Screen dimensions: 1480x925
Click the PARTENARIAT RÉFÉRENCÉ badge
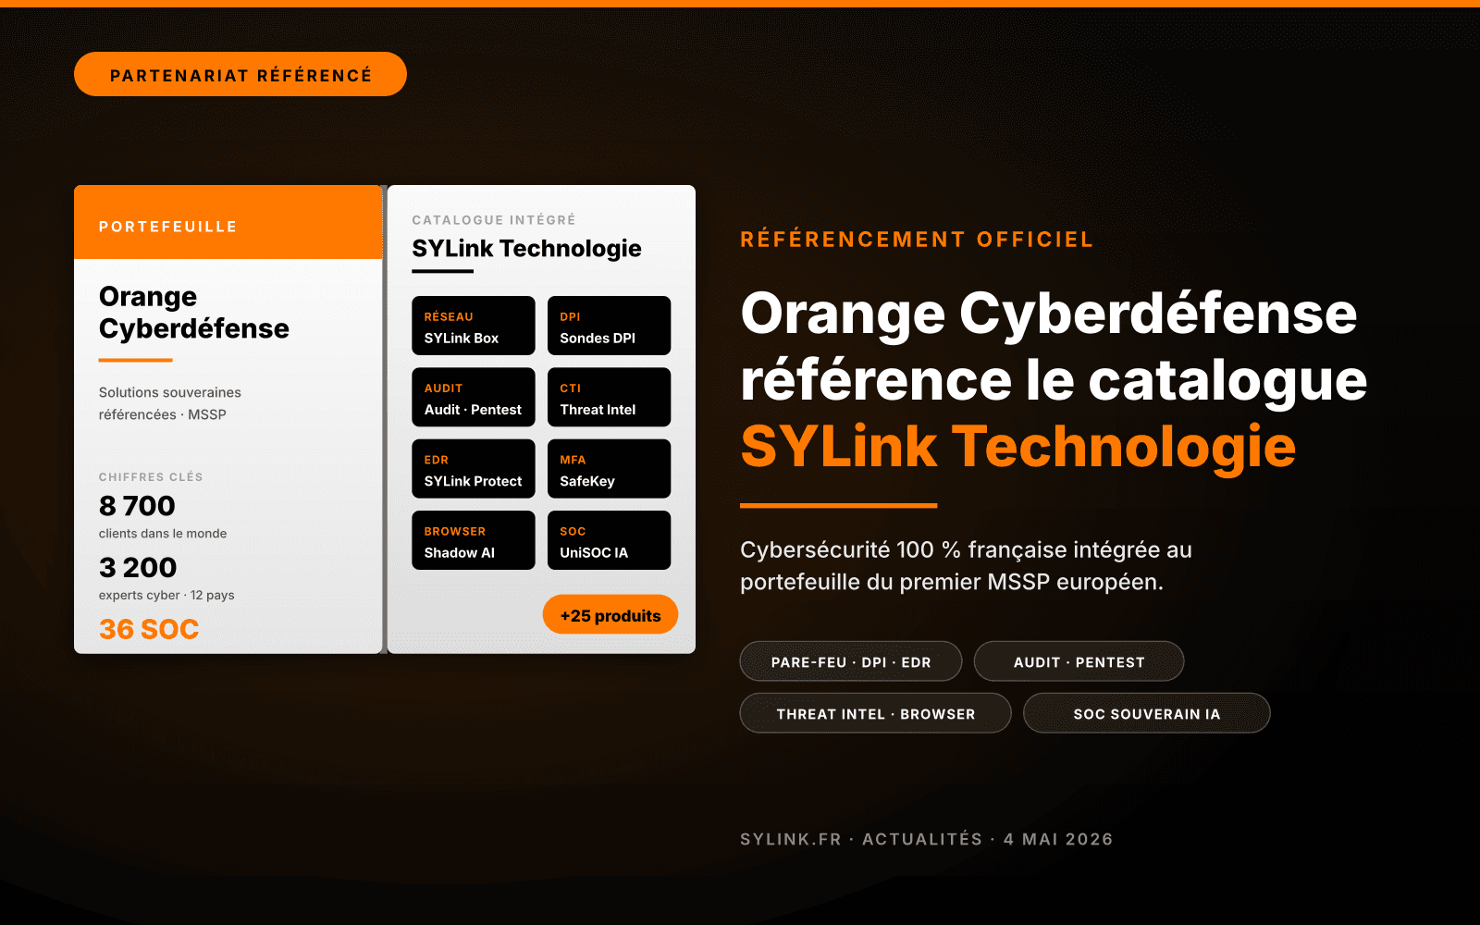pos(240,74)
